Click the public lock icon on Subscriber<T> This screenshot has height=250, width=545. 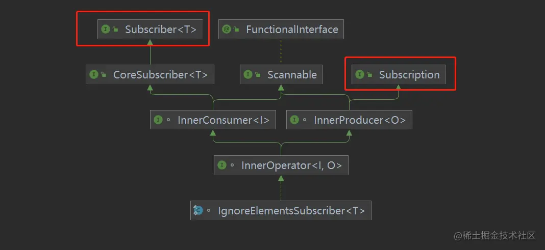pos(116,30)
